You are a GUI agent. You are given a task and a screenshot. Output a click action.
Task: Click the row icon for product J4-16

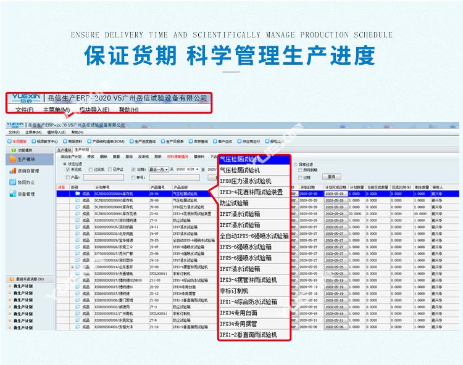pos(78,260)
